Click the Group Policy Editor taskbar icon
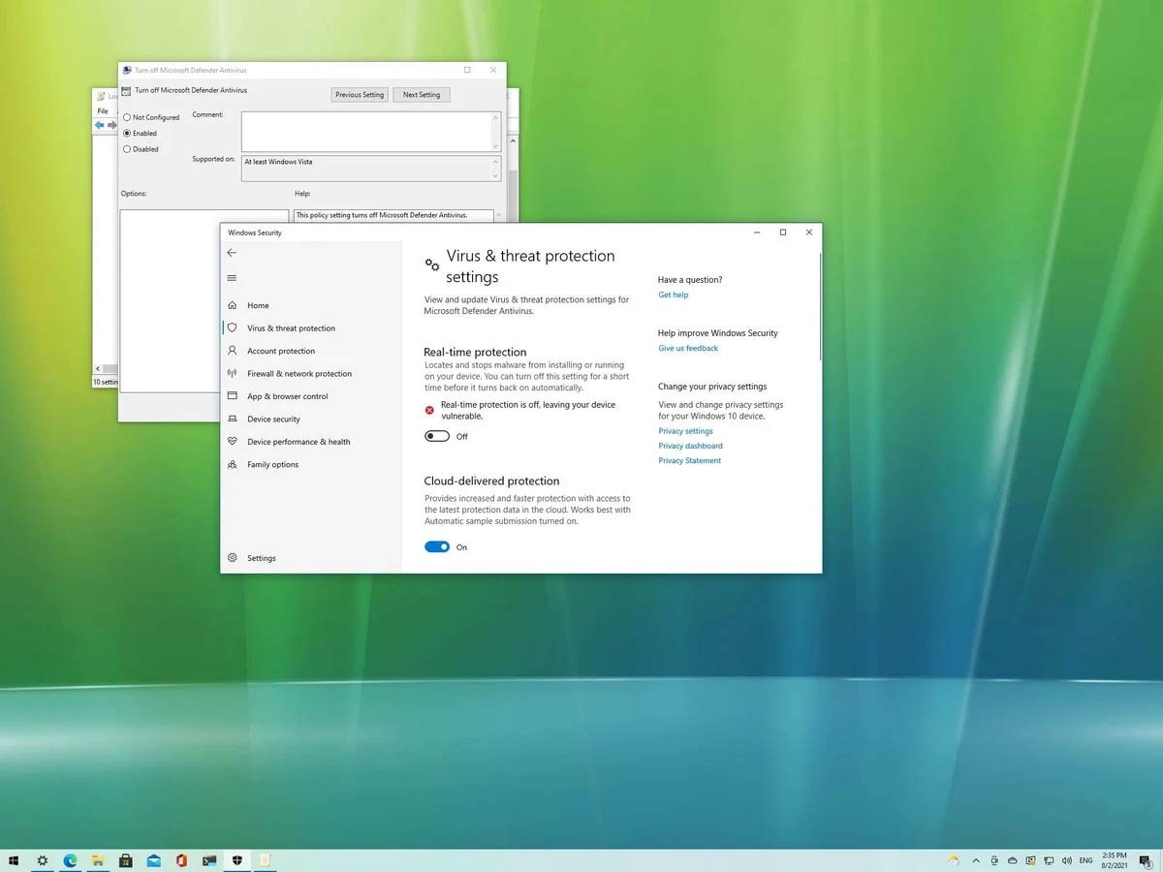This screenshot has height=872, width=1163. [x=265, y=860]
